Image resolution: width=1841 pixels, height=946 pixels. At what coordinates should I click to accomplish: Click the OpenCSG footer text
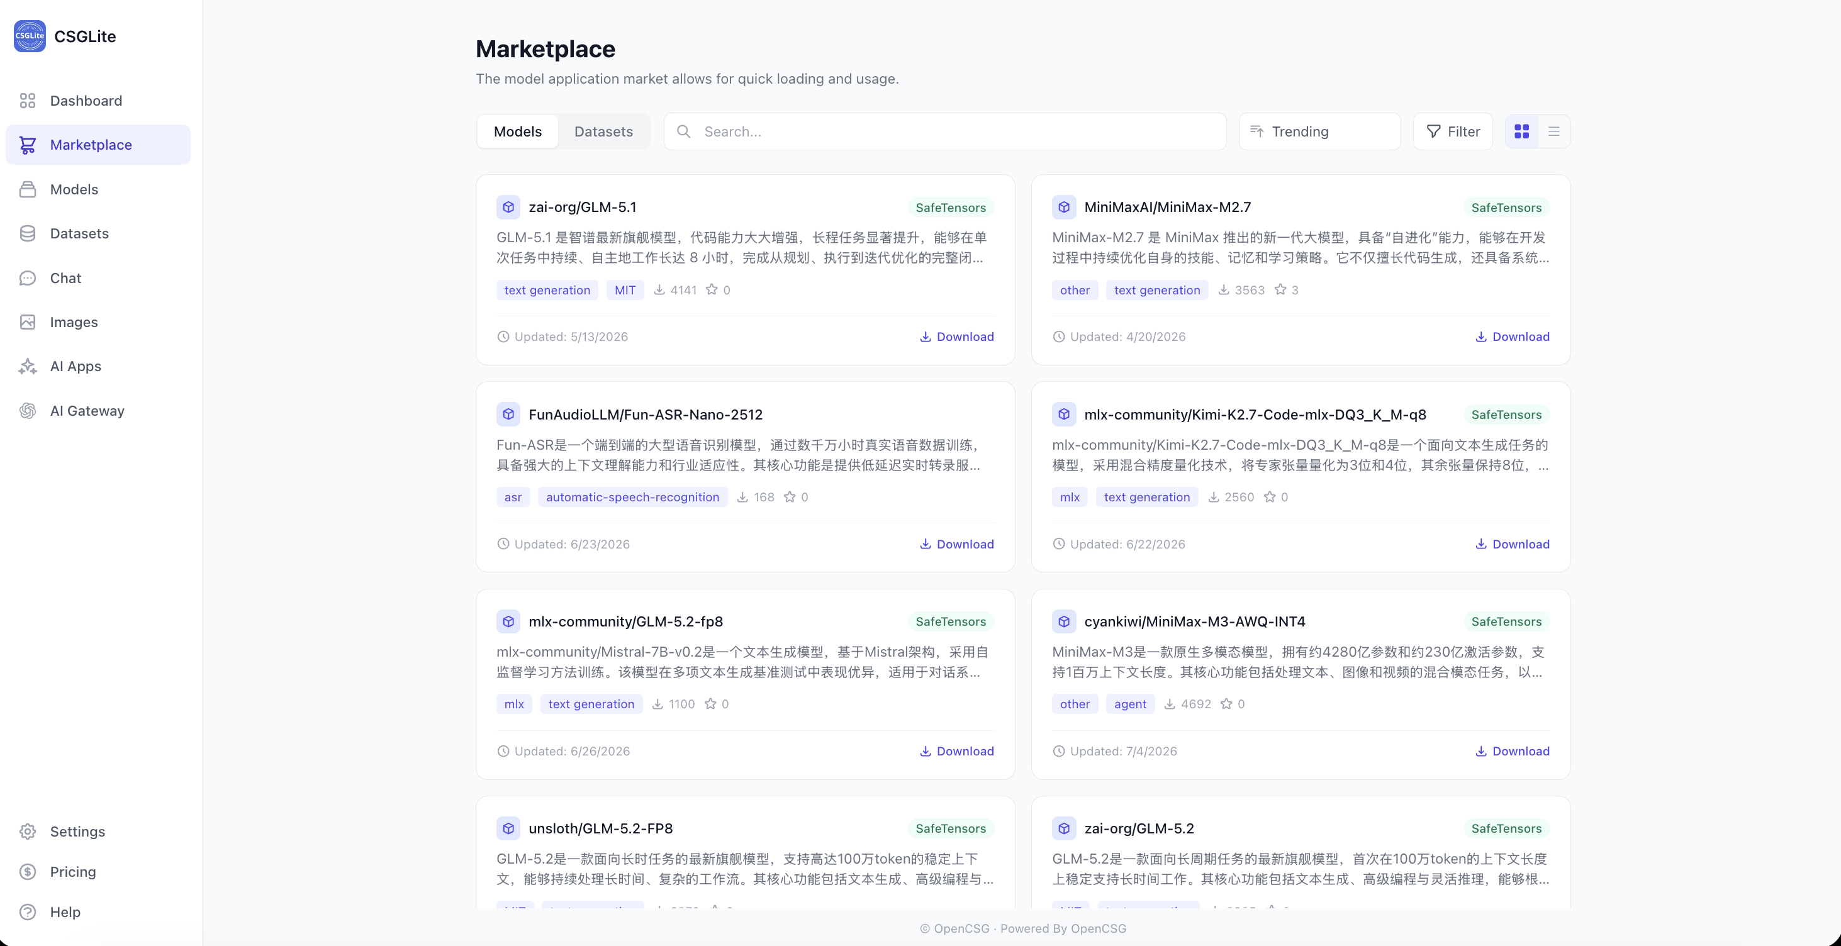coord(1022,928)
